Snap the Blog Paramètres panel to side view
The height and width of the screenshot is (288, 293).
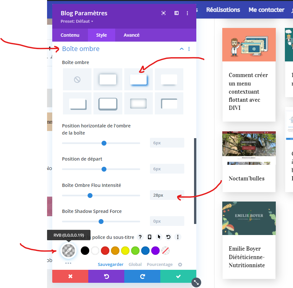tap(176, 13)
